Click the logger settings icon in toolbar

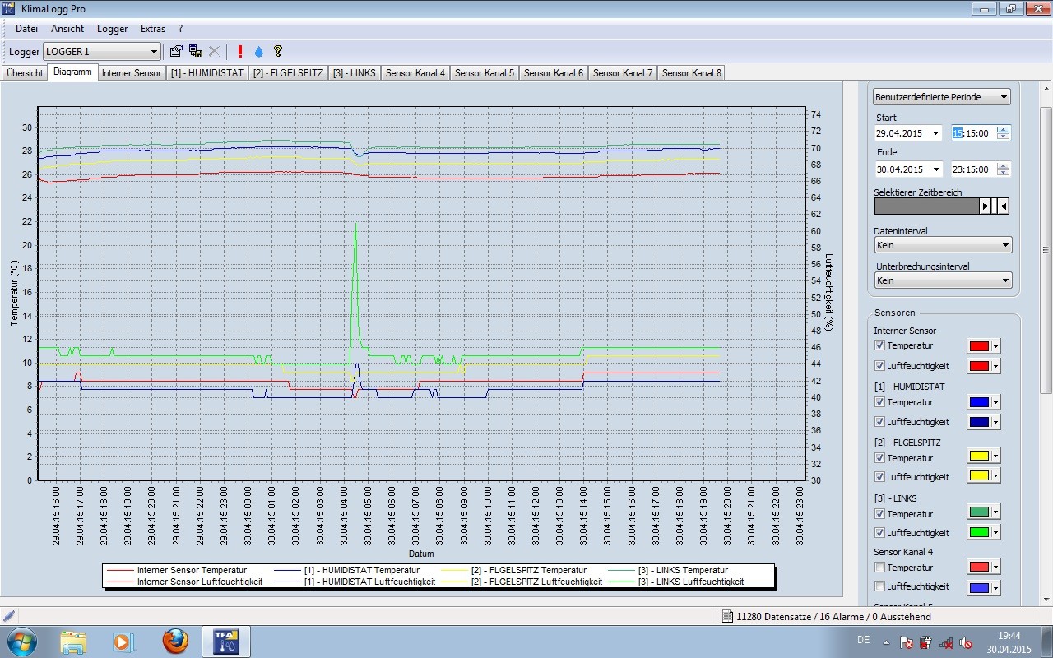176,51
